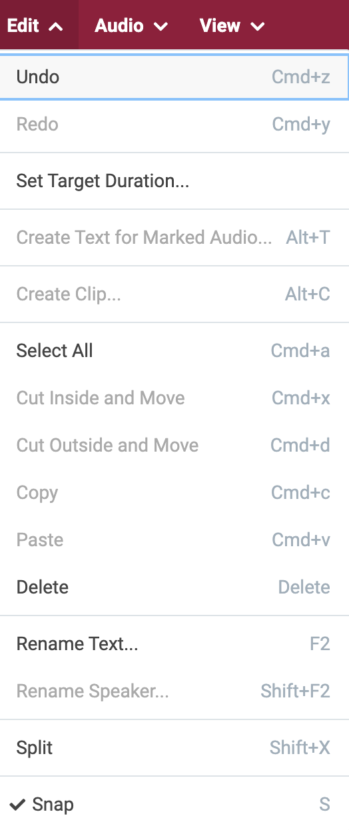Choose Copy in the Edit menu
The height and width of the screenshot is (830, 349).
pos(174,492)
